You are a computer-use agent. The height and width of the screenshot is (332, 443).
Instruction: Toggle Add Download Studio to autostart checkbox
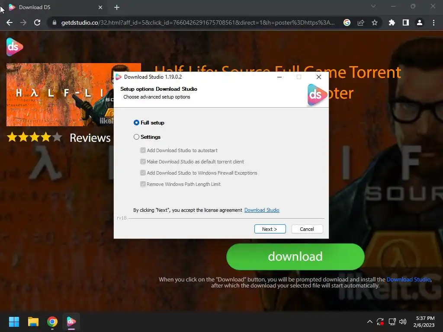click(x=143, y=150)
